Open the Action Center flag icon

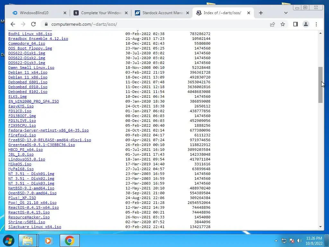click(292, 241)
